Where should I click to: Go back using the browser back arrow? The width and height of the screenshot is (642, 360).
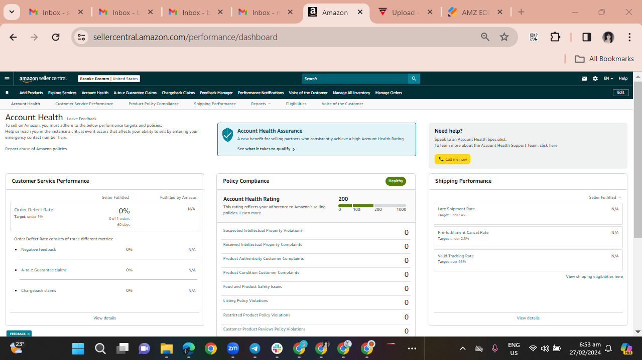pyautogui.click(x=13, y=37)
